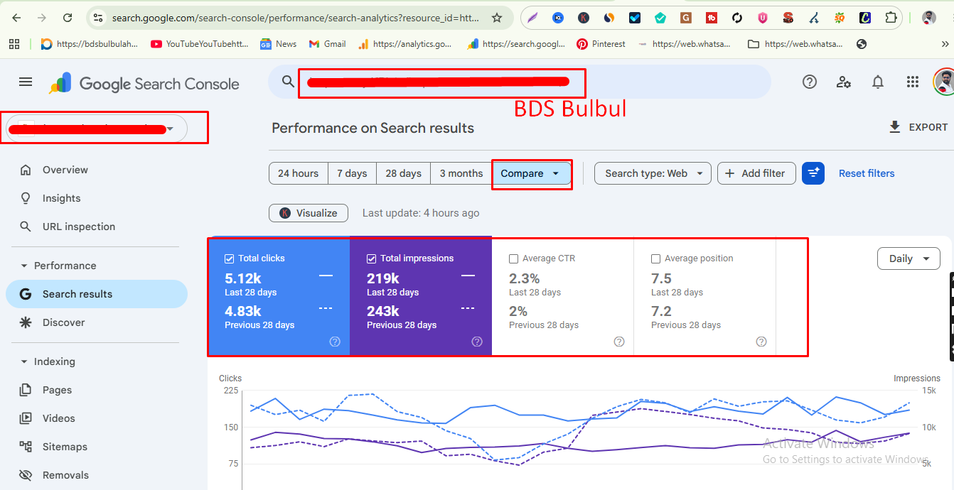Bookmark this page with the star icon

[497, 18]
